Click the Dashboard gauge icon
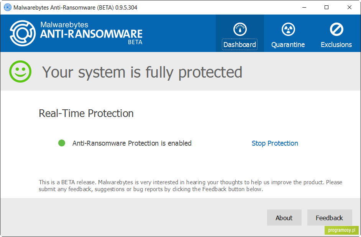This screenshot has height=237, width=361. [x=240, y=29]
